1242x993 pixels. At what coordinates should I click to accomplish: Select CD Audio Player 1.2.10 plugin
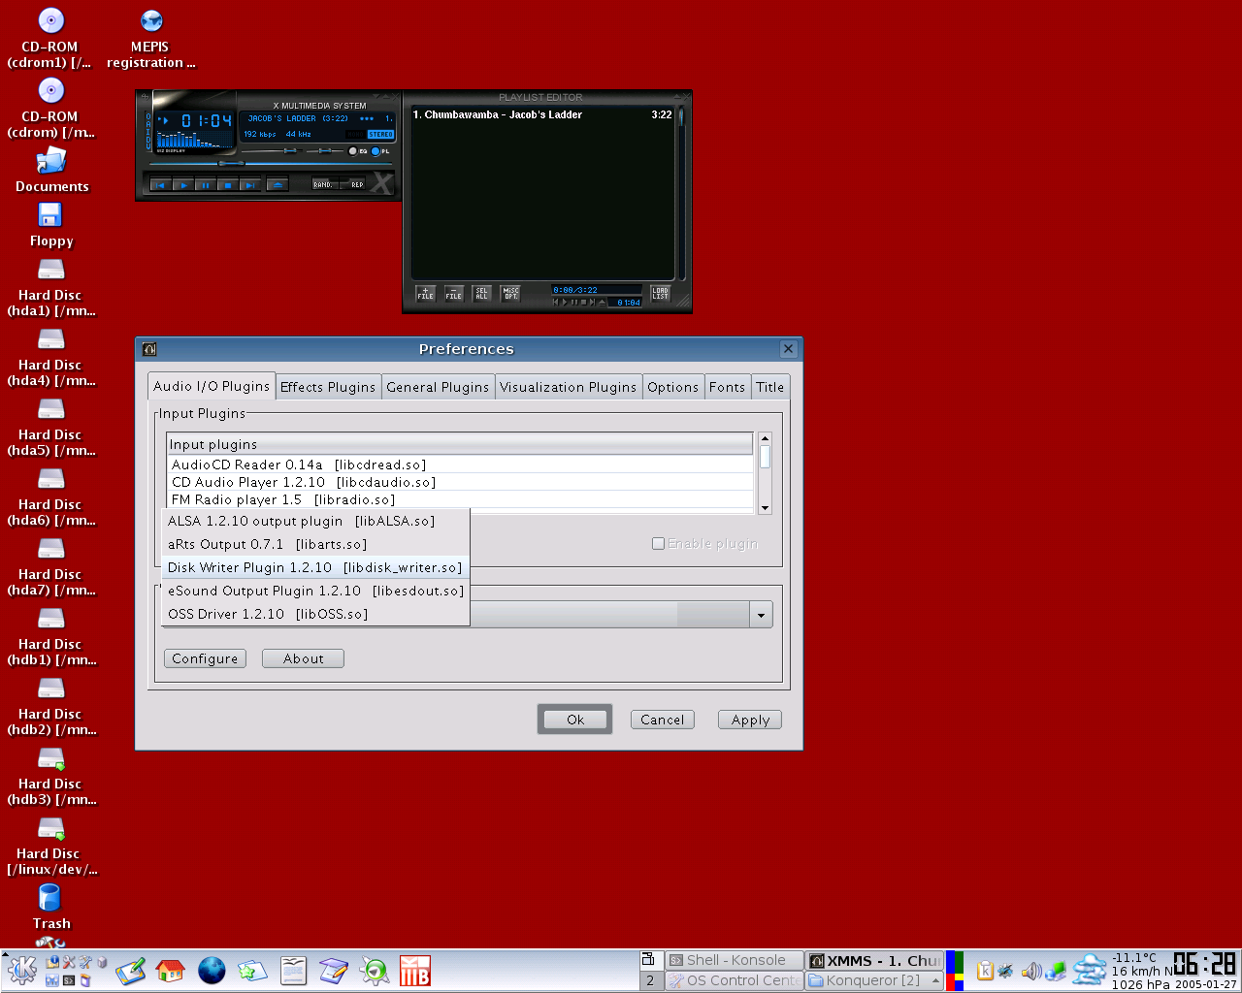(x=460, y=482)
